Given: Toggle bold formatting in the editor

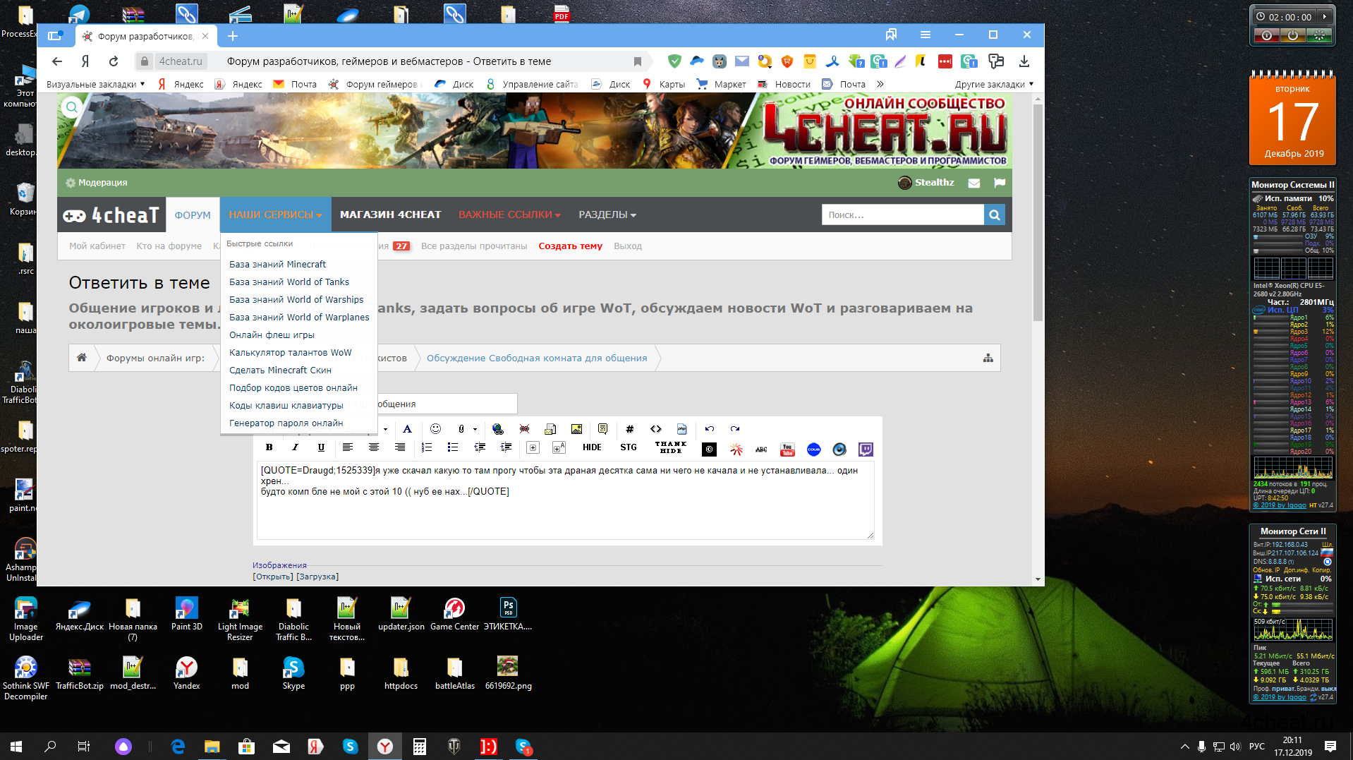Looking at the screenshot, I should pyautogui.click(x=269, y=447).
